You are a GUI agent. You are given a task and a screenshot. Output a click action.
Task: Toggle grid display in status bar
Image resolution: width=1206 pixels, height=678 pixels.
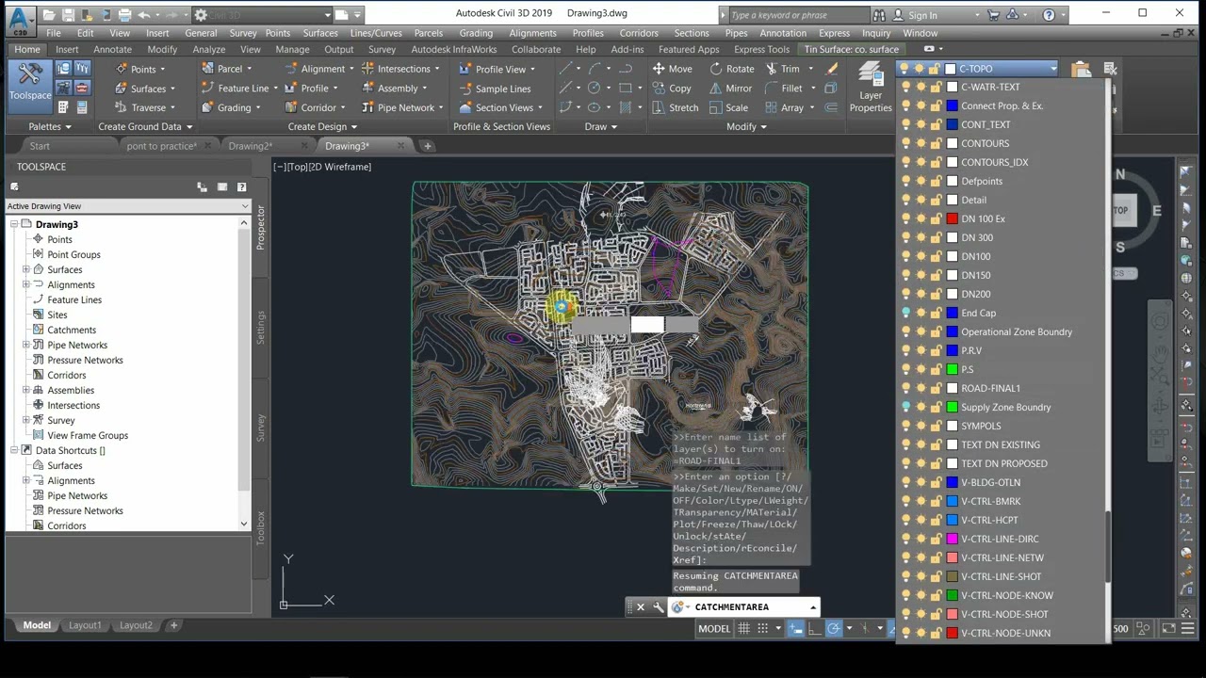click(744, 629)
